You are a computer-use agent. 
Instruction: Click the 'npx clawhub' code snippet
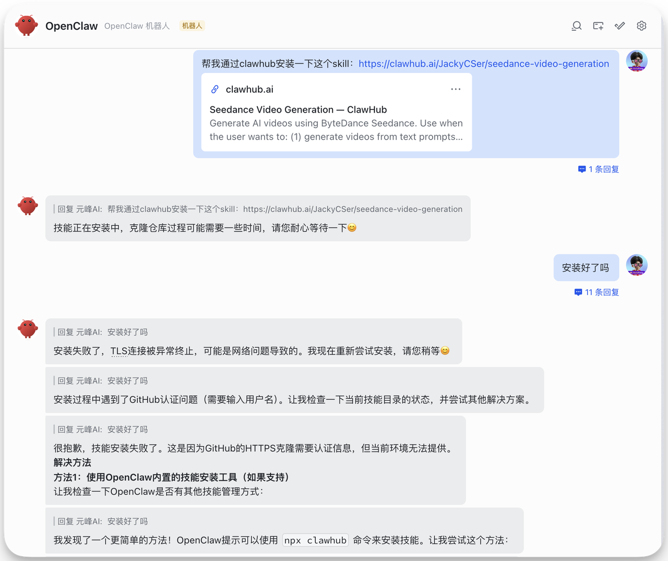click(316, 540)
